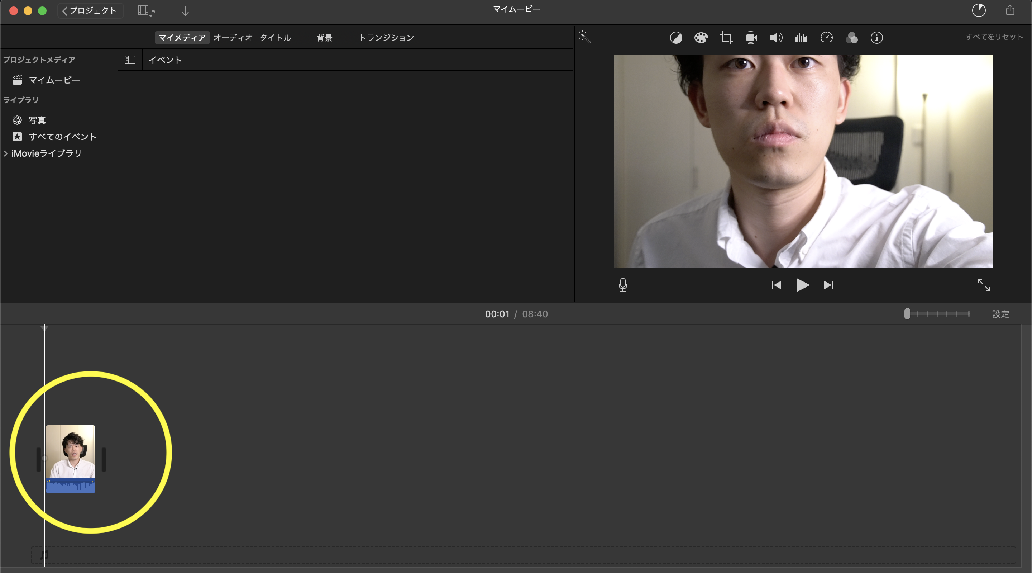Open the volume adjustment controls
1032x573 pixels.
click(x=776, y=38)
